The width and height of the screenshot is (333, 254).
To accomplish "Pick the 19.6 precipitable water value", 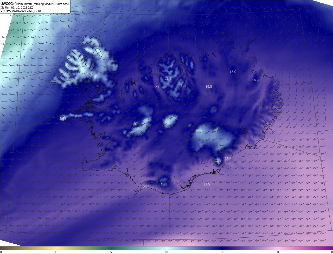I will [x=184, y=86].
